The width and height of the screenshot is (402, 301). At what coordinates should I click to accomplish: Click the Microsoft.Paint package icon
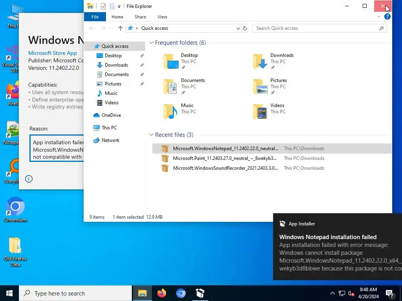point(165,158)
